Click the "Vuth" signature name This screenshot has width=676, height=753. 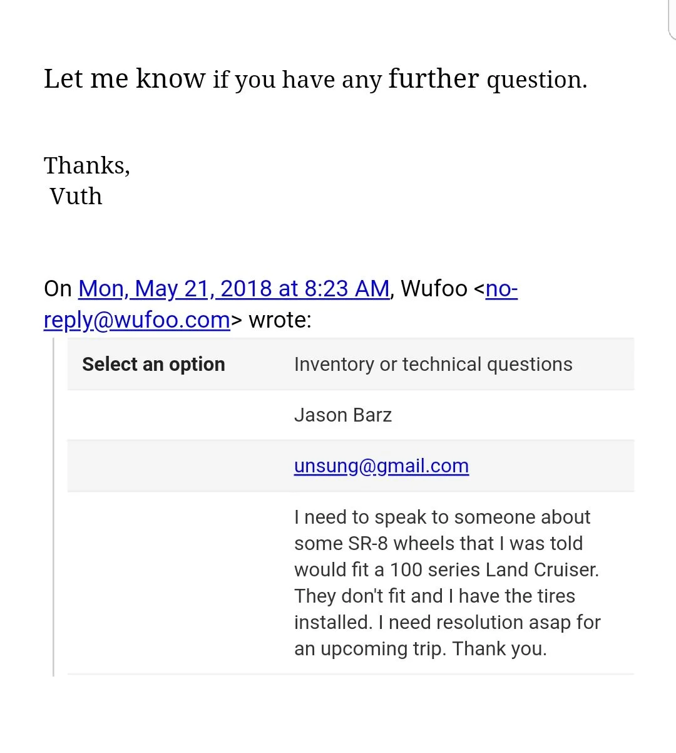pos(76,197)
